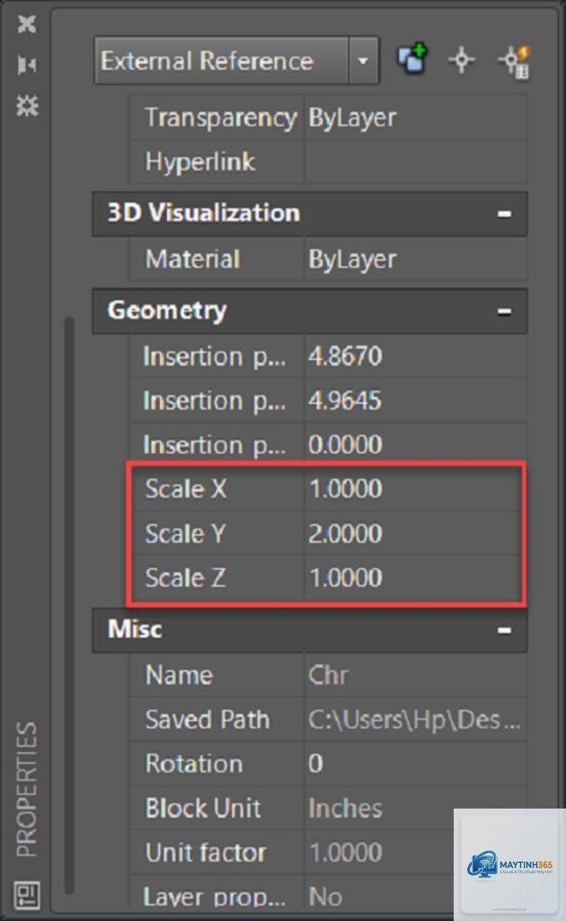This screenshot has width=566, height=921.
Task: Click the Select Objects icon
Action: pyautogui.click(x=462, y=60)
